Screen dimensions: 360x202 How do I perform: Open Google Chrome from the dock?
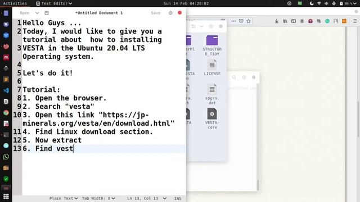click(x=6, y=112)
